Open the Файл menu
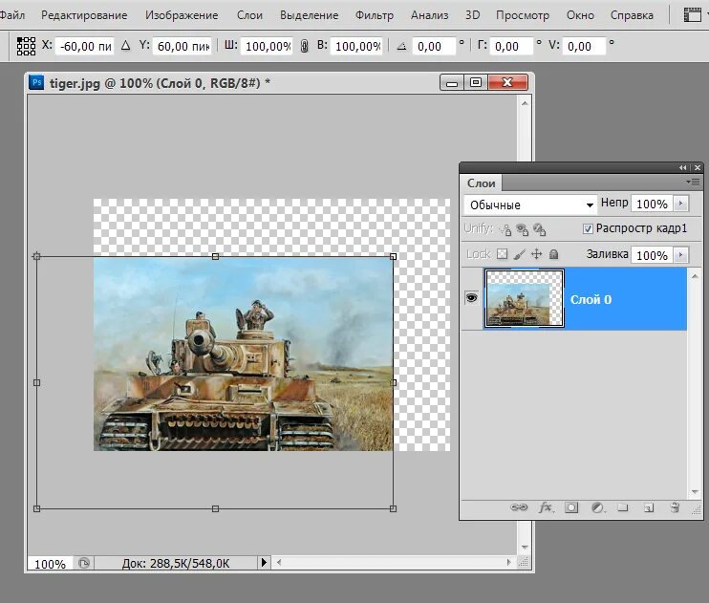709x603 pixels. pyautogui.click(x=11, y=15)
